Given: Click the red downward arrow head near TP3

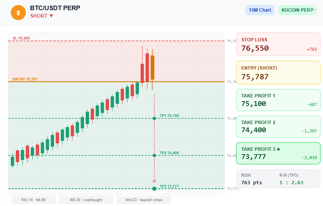Looking at the screenshot, I should 154,181.
